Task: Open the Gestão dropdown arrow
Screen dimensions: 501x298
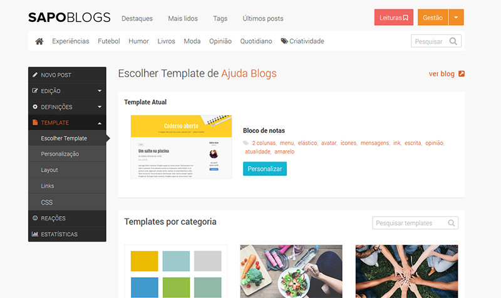Action: pyautogui.click(x=457, y=18)
